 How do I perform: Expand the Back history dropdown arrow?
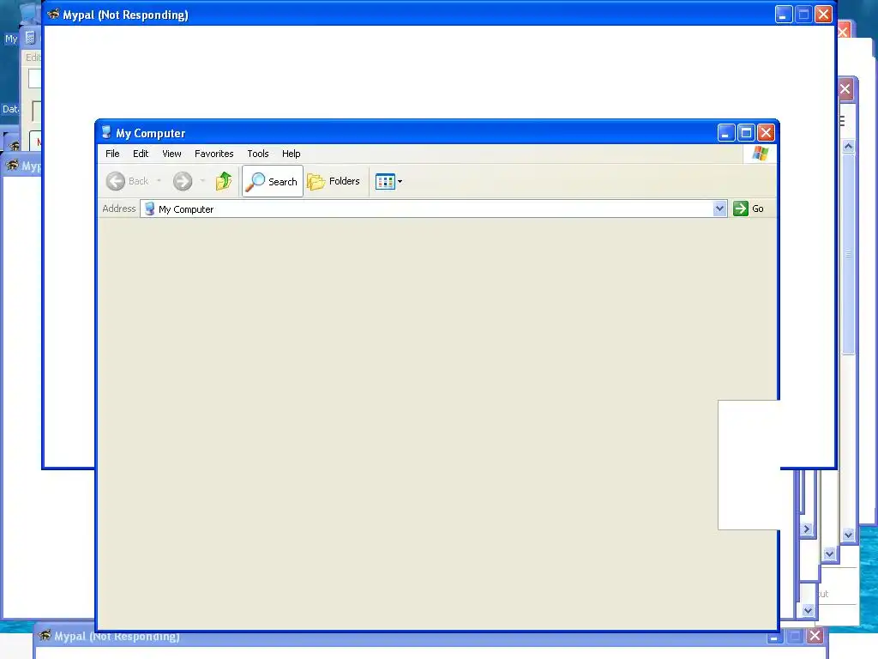[x=159, y=181]
